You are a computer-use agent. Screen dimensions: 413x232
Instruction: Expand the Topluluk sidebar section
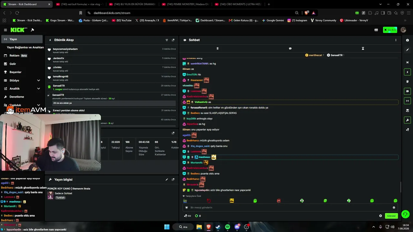coord(38,105)
